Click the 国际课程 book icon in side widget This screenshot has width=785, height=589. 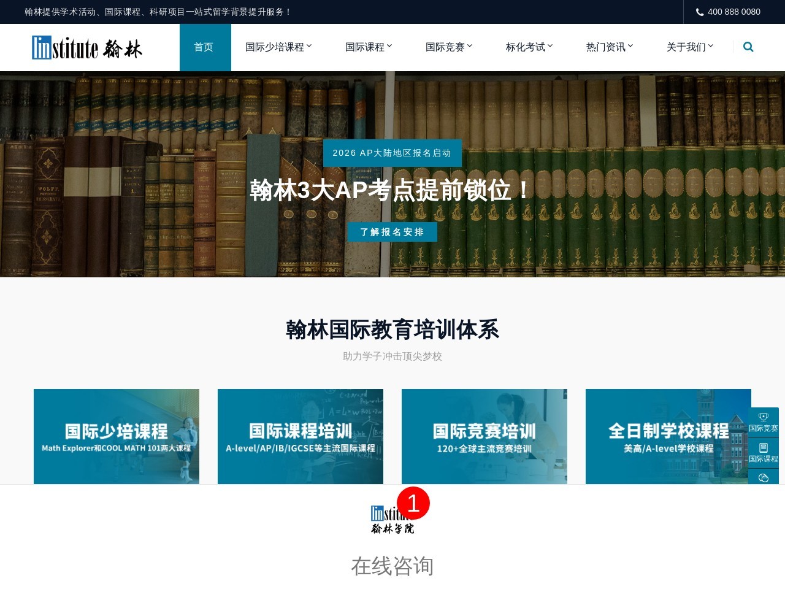(764, 447)
